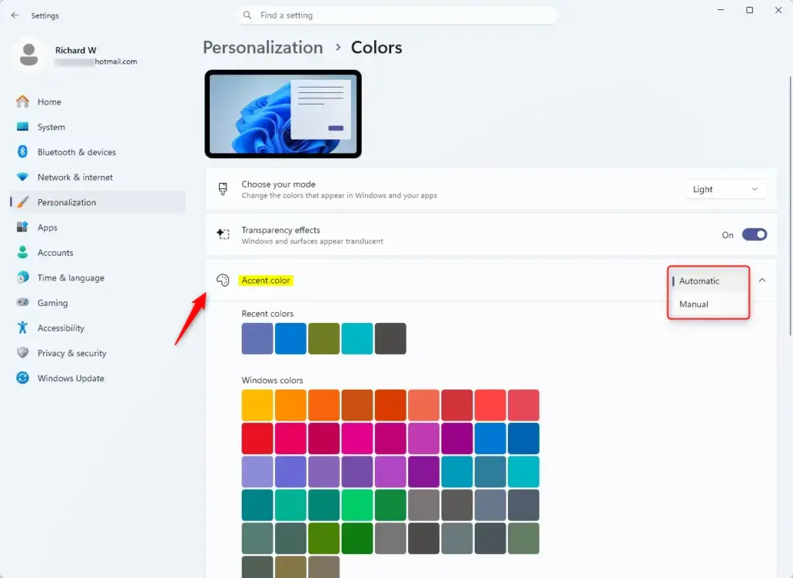Image resolution: width=793 pixels, height=578 pixels.
Task: Go to System settings
Action: click(98, 126)
